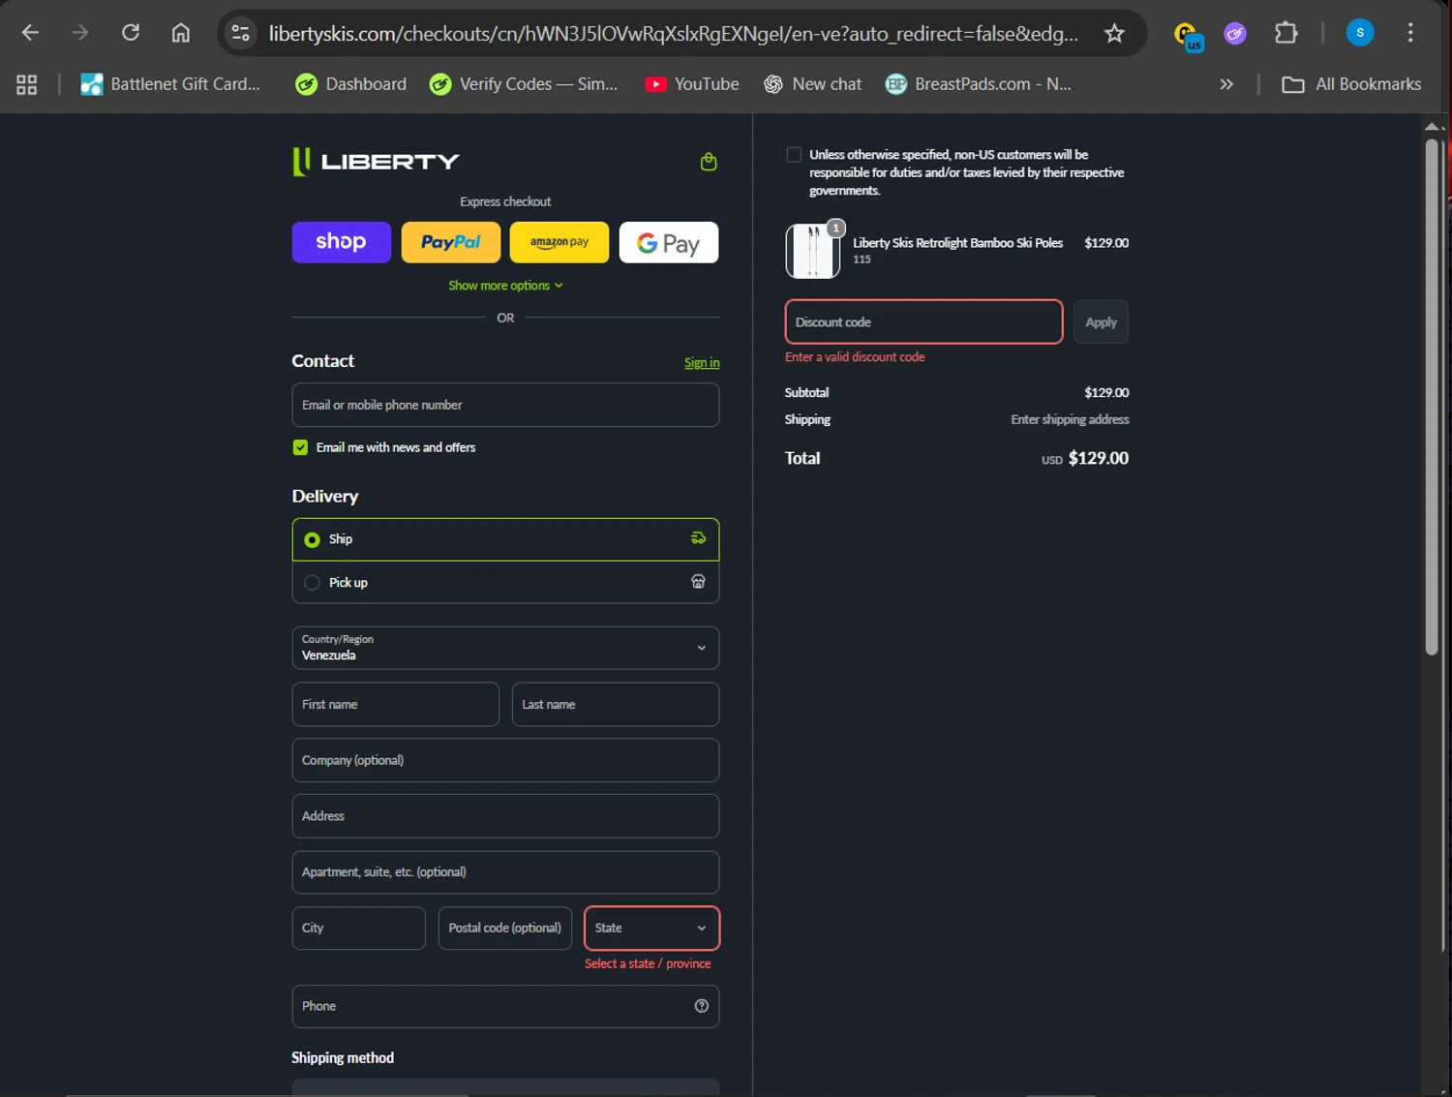Open the New chat bookmark
Screen dimensions: 1452x1097
812,84
